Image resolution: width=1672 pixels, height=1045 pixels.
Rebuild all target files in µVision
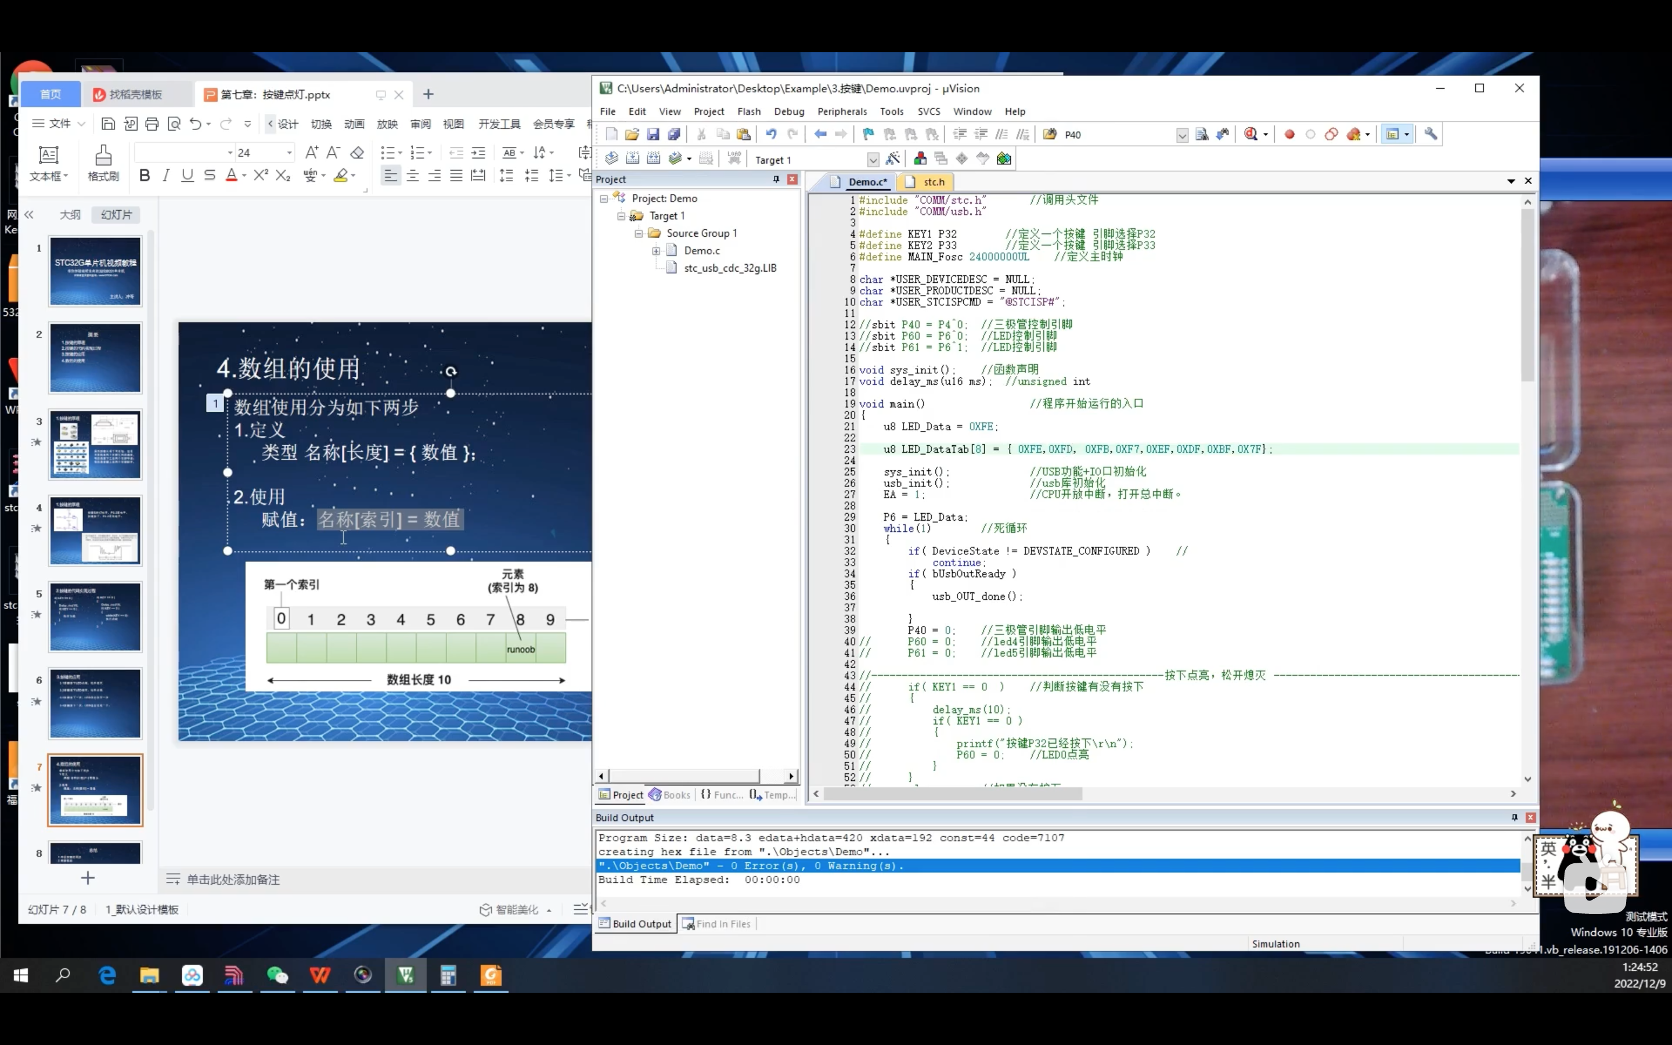pyautogui.click(x=654, y=159)
